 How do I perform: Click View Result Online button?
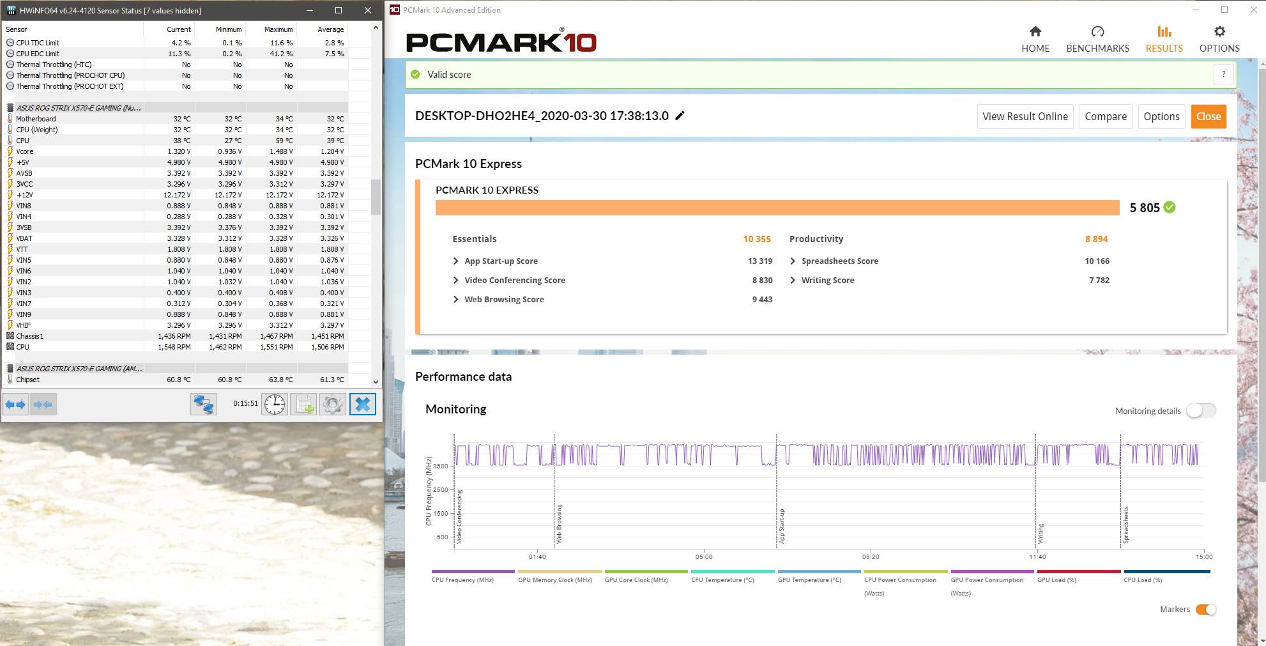(1025, 116)
